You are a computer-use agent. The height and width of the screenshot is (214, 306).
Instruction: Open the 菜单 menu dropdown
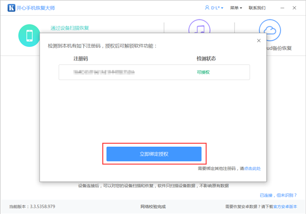pos(236,8)
